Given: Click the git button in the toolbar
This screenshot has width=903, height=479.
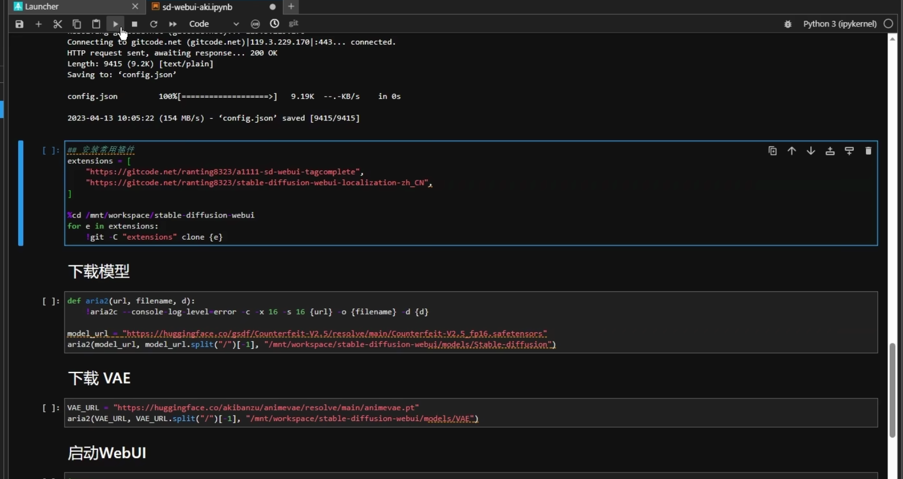Looking at the screenshot, I should 294,23.
